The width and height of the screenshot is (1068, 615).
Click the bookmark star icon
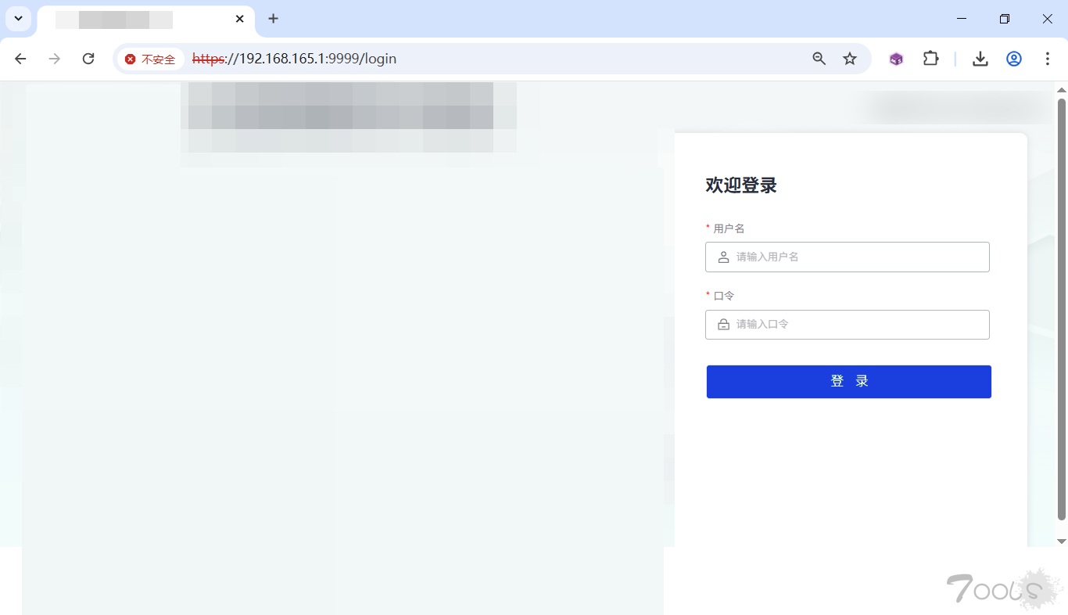850,59
